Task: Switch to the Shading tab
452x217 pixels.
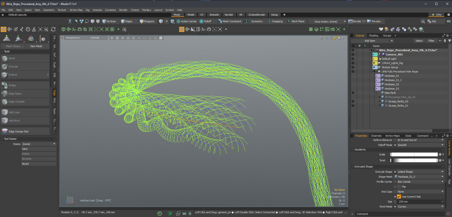Action: pyautogui.click(x=373, y=36)
